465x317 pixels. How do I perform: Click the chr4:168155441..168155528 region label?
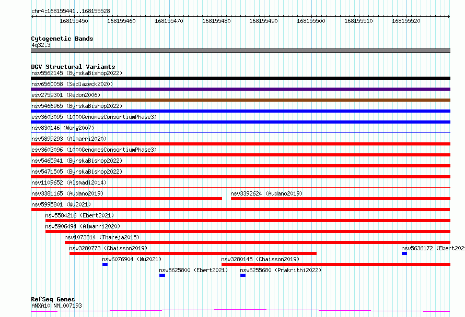[x=71, y=11]
